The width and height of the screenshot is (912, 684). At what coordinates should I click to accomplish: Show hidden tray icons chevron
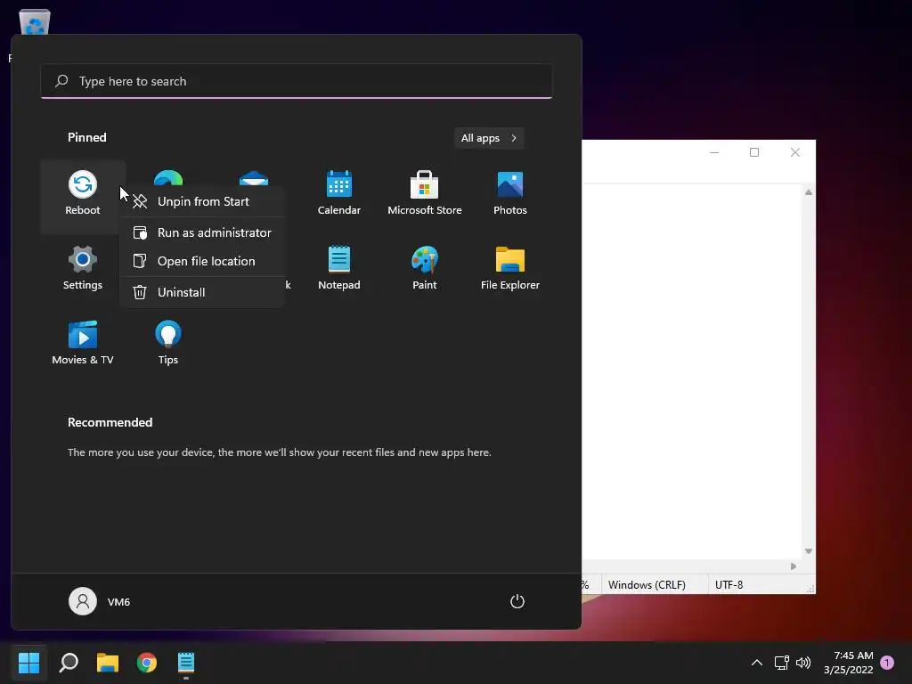coord(757,663)
